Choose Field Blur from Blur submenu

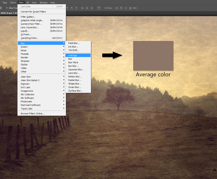(x=78, y=43)
